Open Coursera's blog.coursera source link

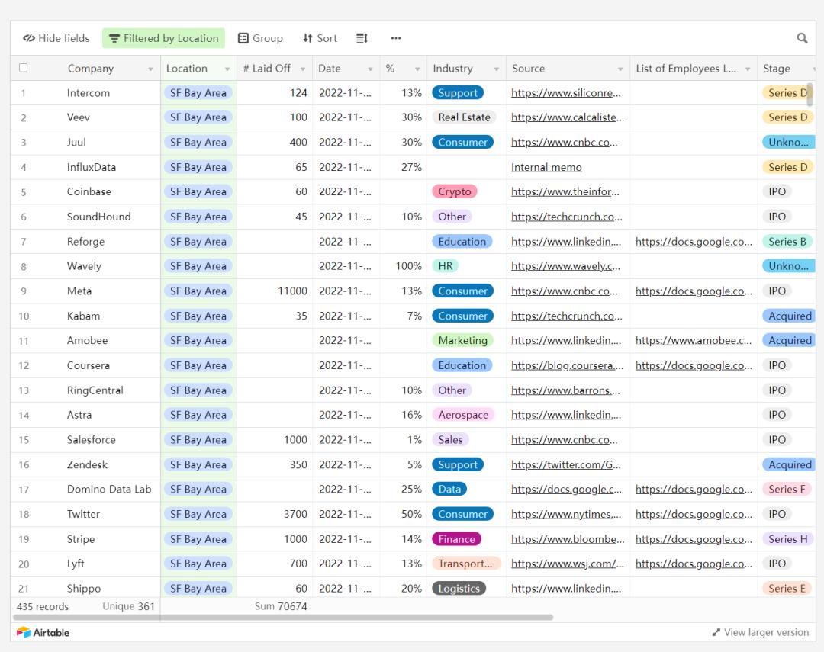click(568, 365)
